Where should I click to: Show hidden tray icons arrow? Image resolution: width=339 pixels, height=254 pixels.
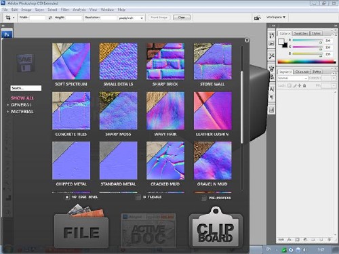pos(277,250)
